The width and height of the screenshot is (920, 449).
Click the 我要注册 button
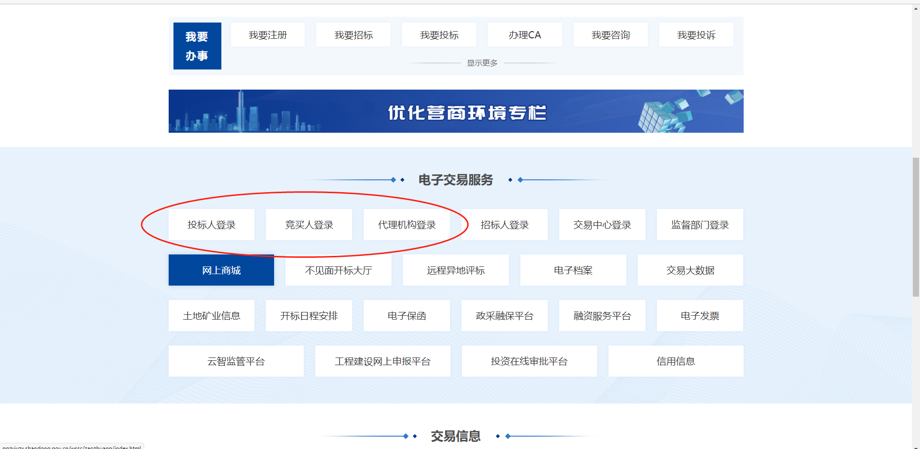[x=267, y=35]
